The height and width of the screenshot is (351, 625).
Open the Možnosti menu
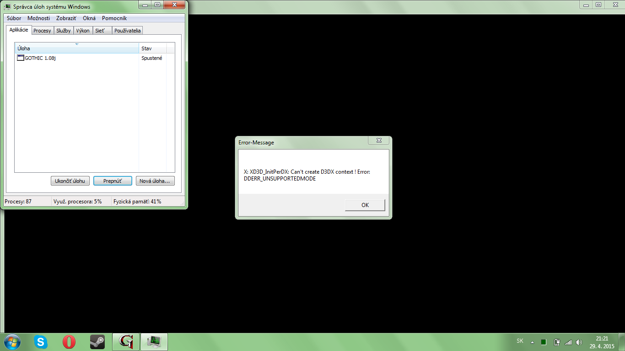pos(38,18)
